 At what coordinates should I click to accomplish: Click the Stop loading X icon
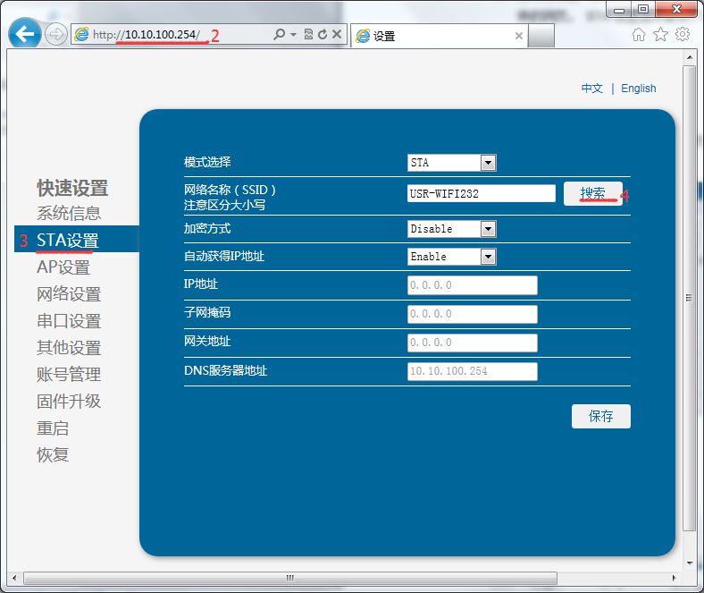coord(337,34)
